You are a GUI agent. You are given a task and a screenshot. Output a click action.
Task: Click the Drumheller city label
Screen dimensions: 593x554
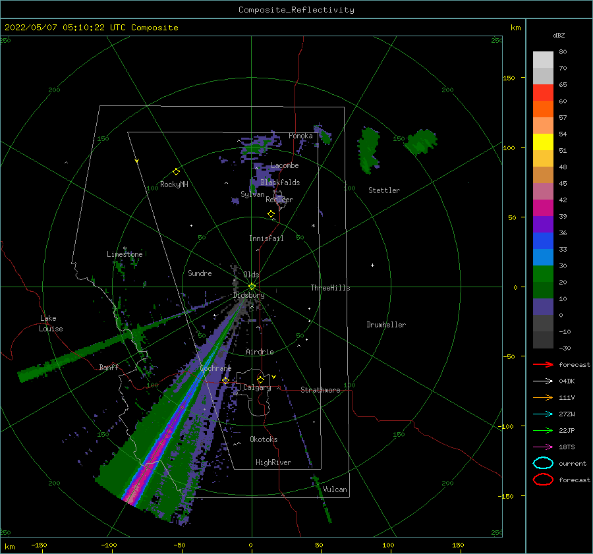(386, 325)
